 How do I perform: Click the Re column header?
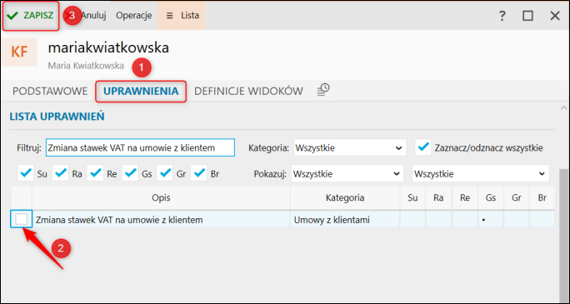tap(464, 197)
